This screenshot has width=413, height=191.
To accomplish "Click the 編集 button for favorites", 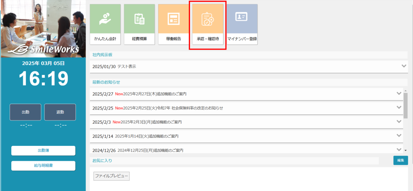I will (x=400, y=160).
